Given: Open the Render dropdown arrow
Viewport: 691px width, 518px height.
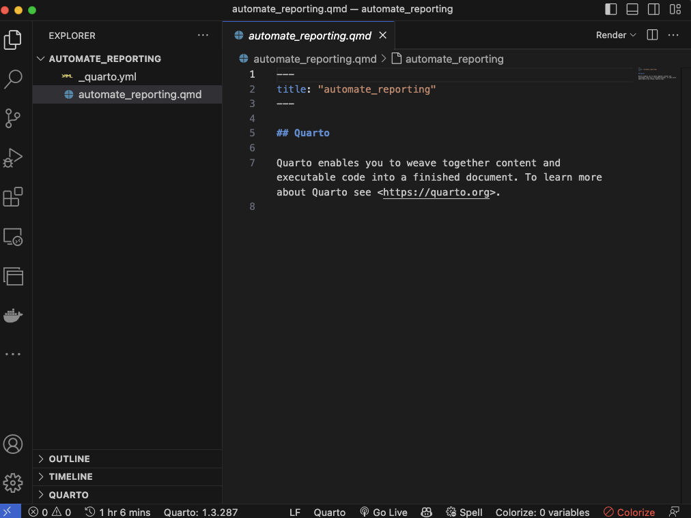Looking at the screenshot, I should [633, 35].
